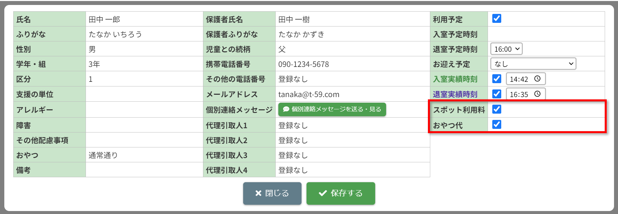Toggle the 退室実績時刻 checkbox
The width and height of the screenshot is (618, 214).
coord(497,94)
